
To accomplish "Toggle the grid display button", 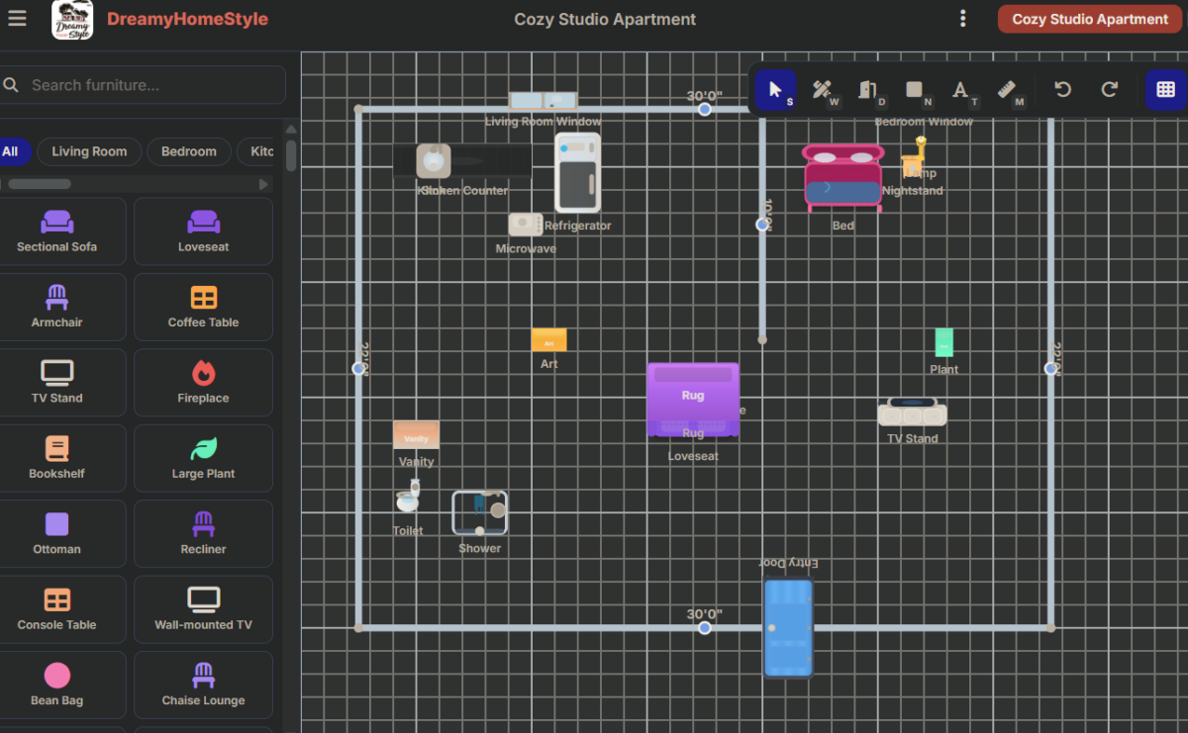I will [1165, 90].
